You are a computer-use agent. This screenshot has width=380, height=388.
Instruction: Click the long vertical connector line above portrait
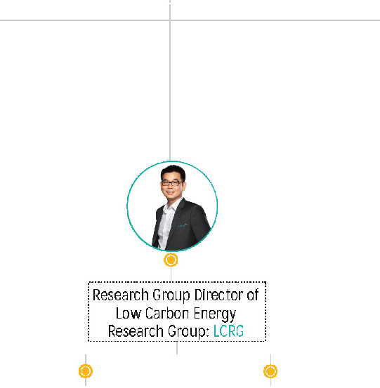click(170, 91)
